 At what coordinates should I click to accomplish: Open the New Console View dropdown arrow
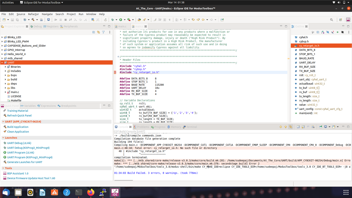pyautogui.click(x=338, y=127)
